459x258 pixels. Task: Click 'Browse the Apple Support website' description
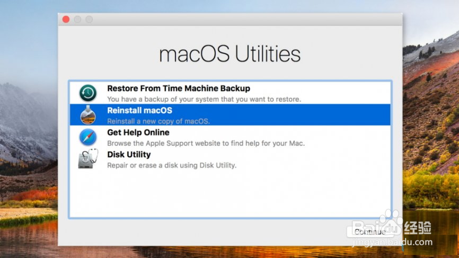[206, 144]
